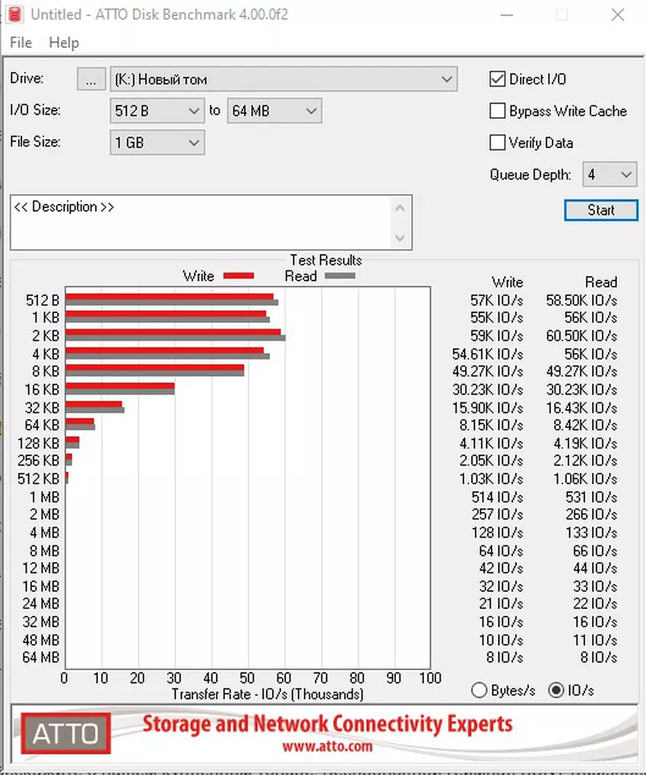Open the File menu
This screenshot has width=646, height=775.
point(21,43)
